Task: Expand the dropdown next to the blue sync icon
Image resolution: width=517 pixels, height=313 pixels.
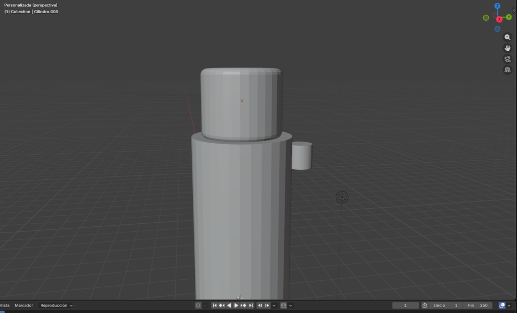Action: click(509, 305)
